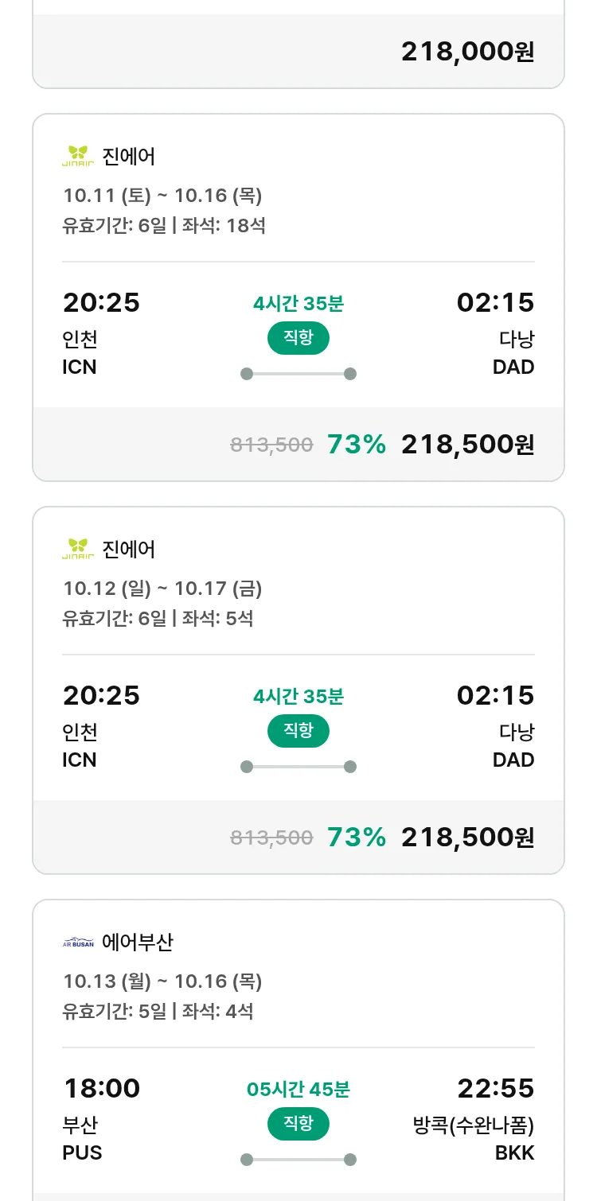Tap the 18:00 부산 PUS departure time

tap(101, 1088)
